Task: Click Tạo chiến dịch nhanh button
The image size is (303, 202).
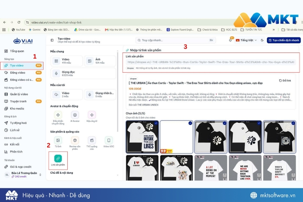Action: pyautogui.click(x=284, y=40)
